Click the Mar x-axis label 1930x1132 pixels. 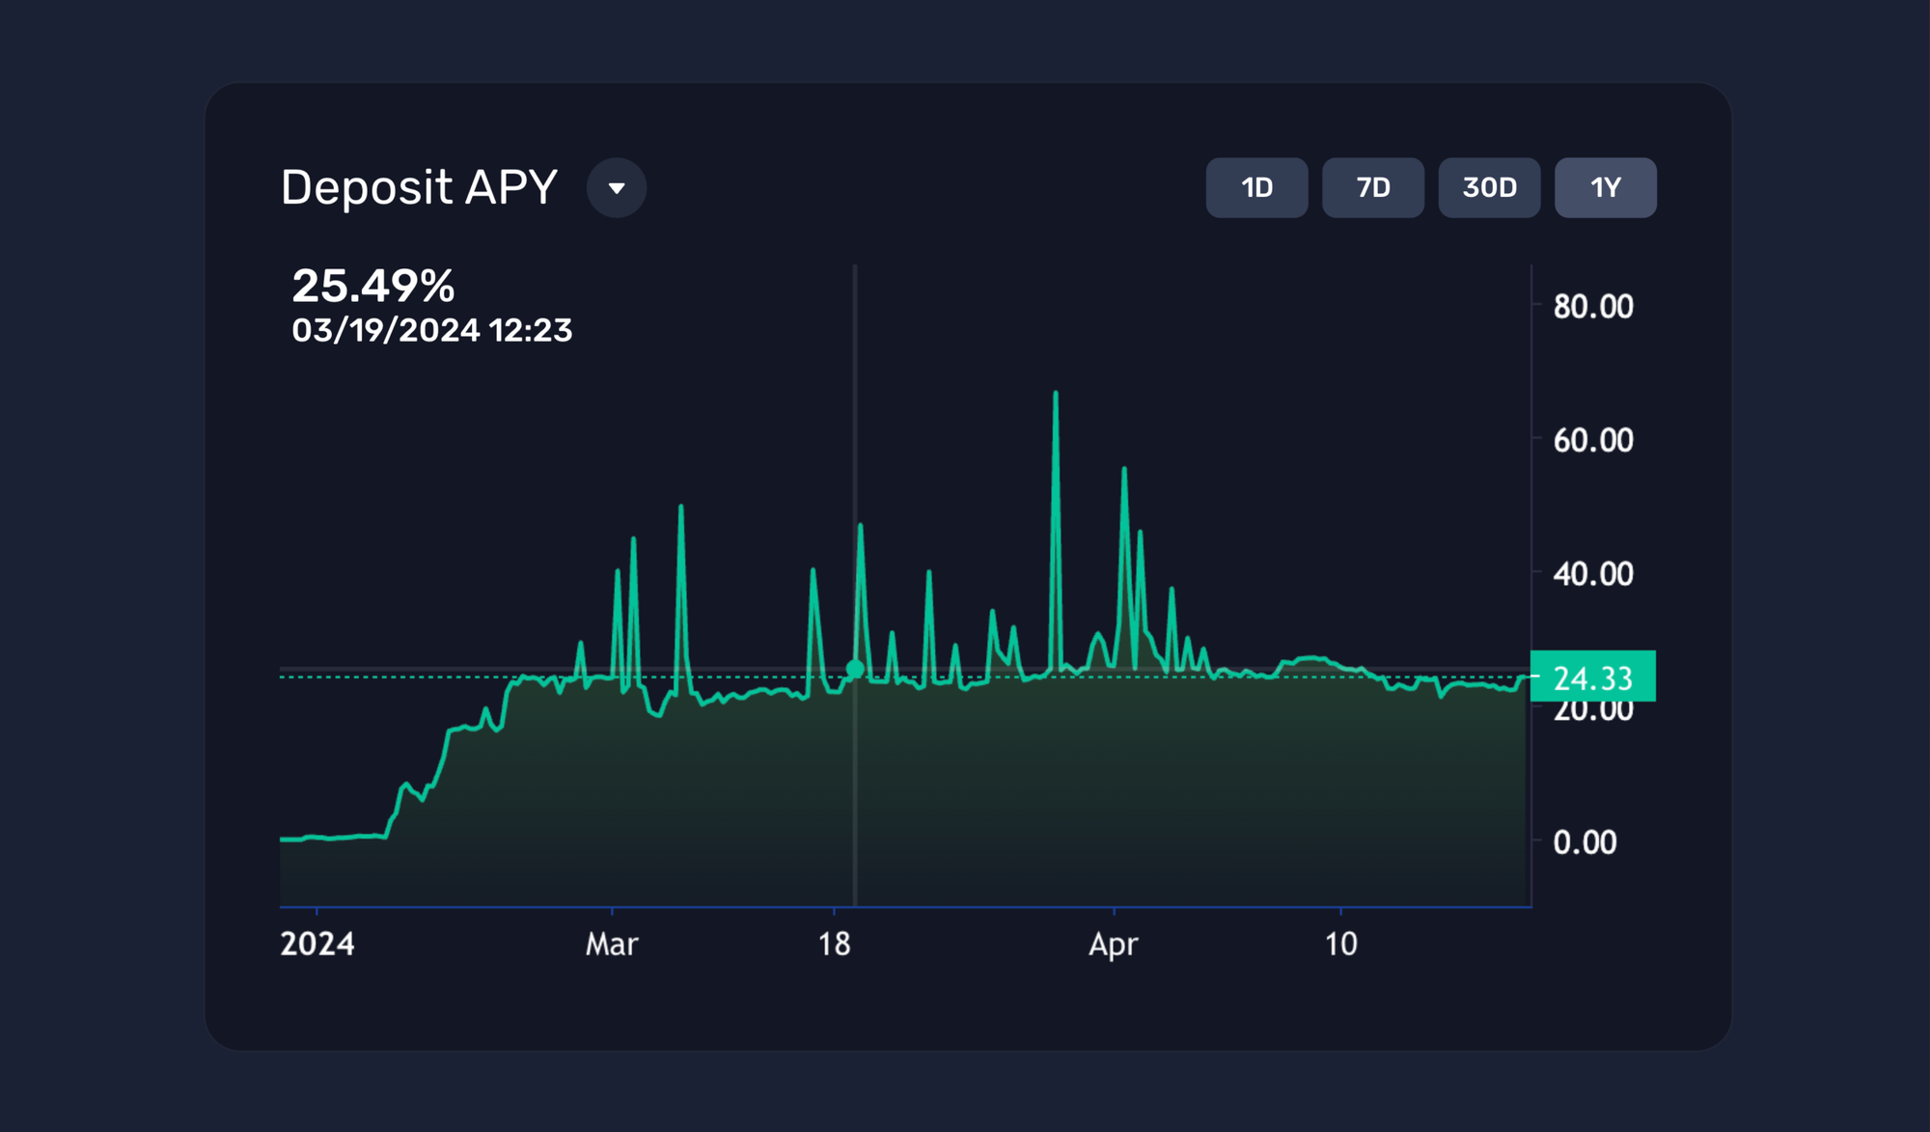point(612,943)
